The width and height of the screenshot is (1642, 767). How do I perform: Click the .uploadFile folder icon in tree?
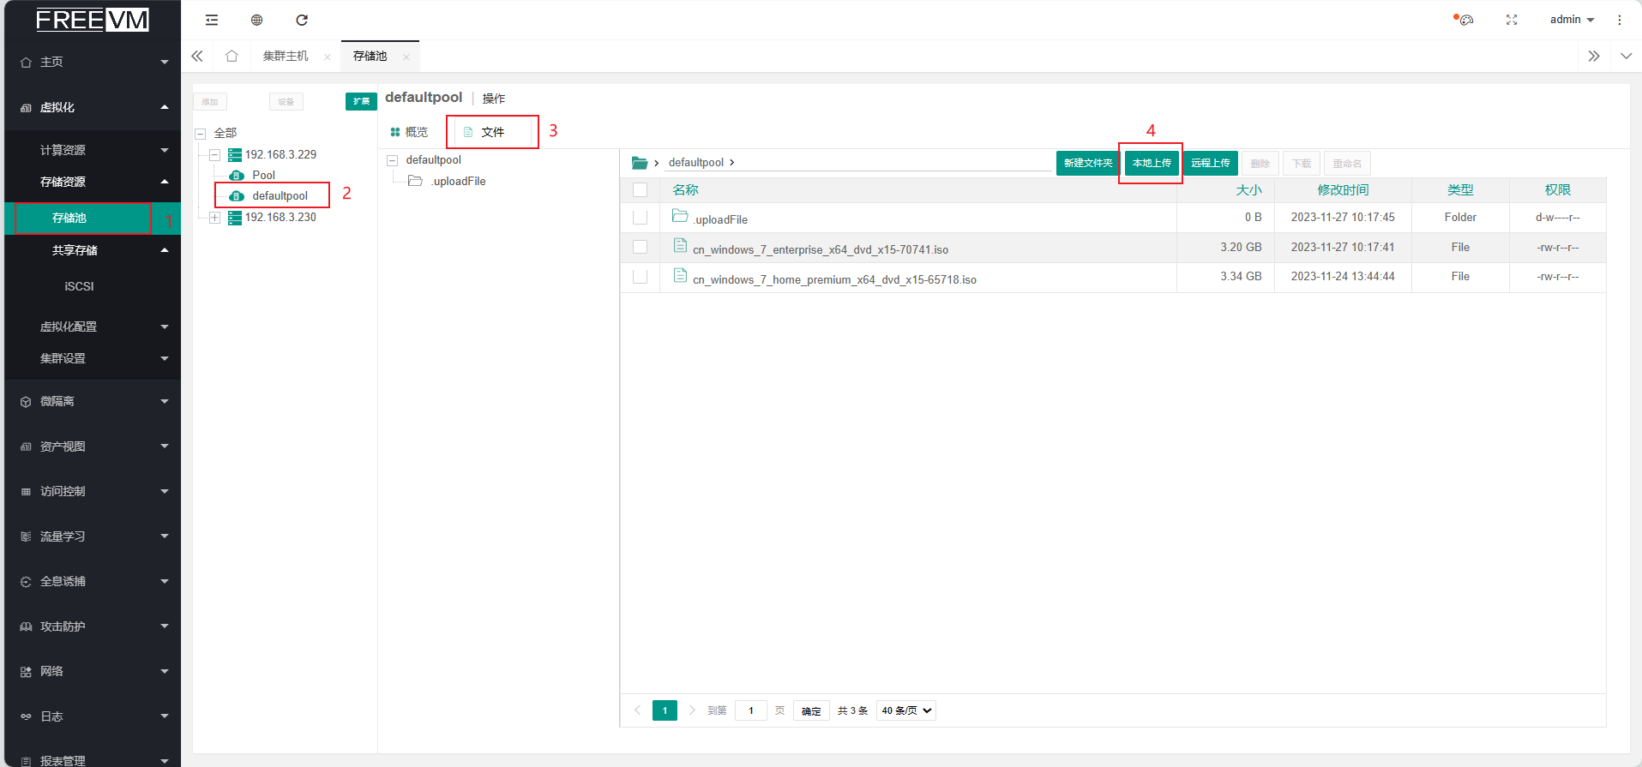pos(415,181)
